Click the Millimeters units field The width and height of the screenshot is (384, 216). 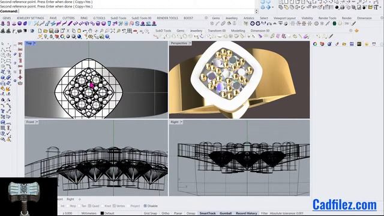89,214
